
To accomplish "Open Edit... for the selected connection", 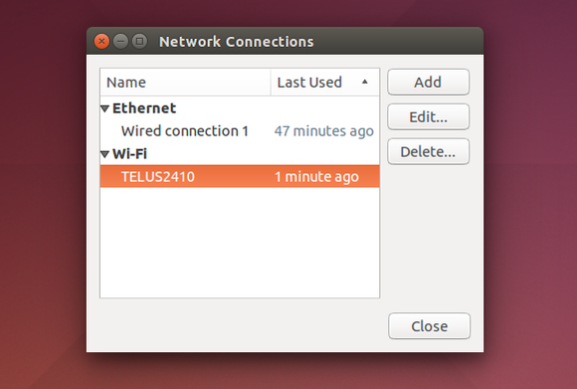I will pos(429,117).
